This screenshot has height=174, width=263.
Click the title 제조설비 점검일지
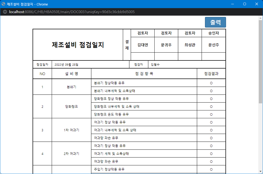pyautogui.click(x=78, y=45)
